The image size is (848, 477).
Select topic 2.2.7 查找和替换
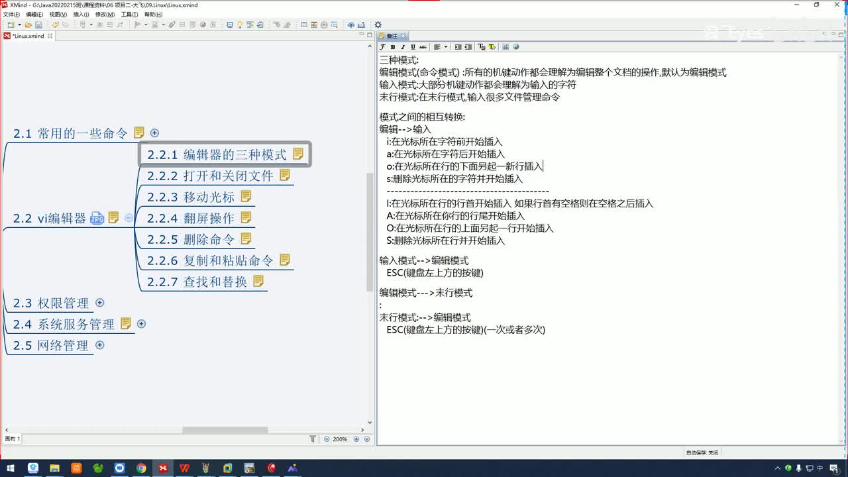(x=197, y=282)
